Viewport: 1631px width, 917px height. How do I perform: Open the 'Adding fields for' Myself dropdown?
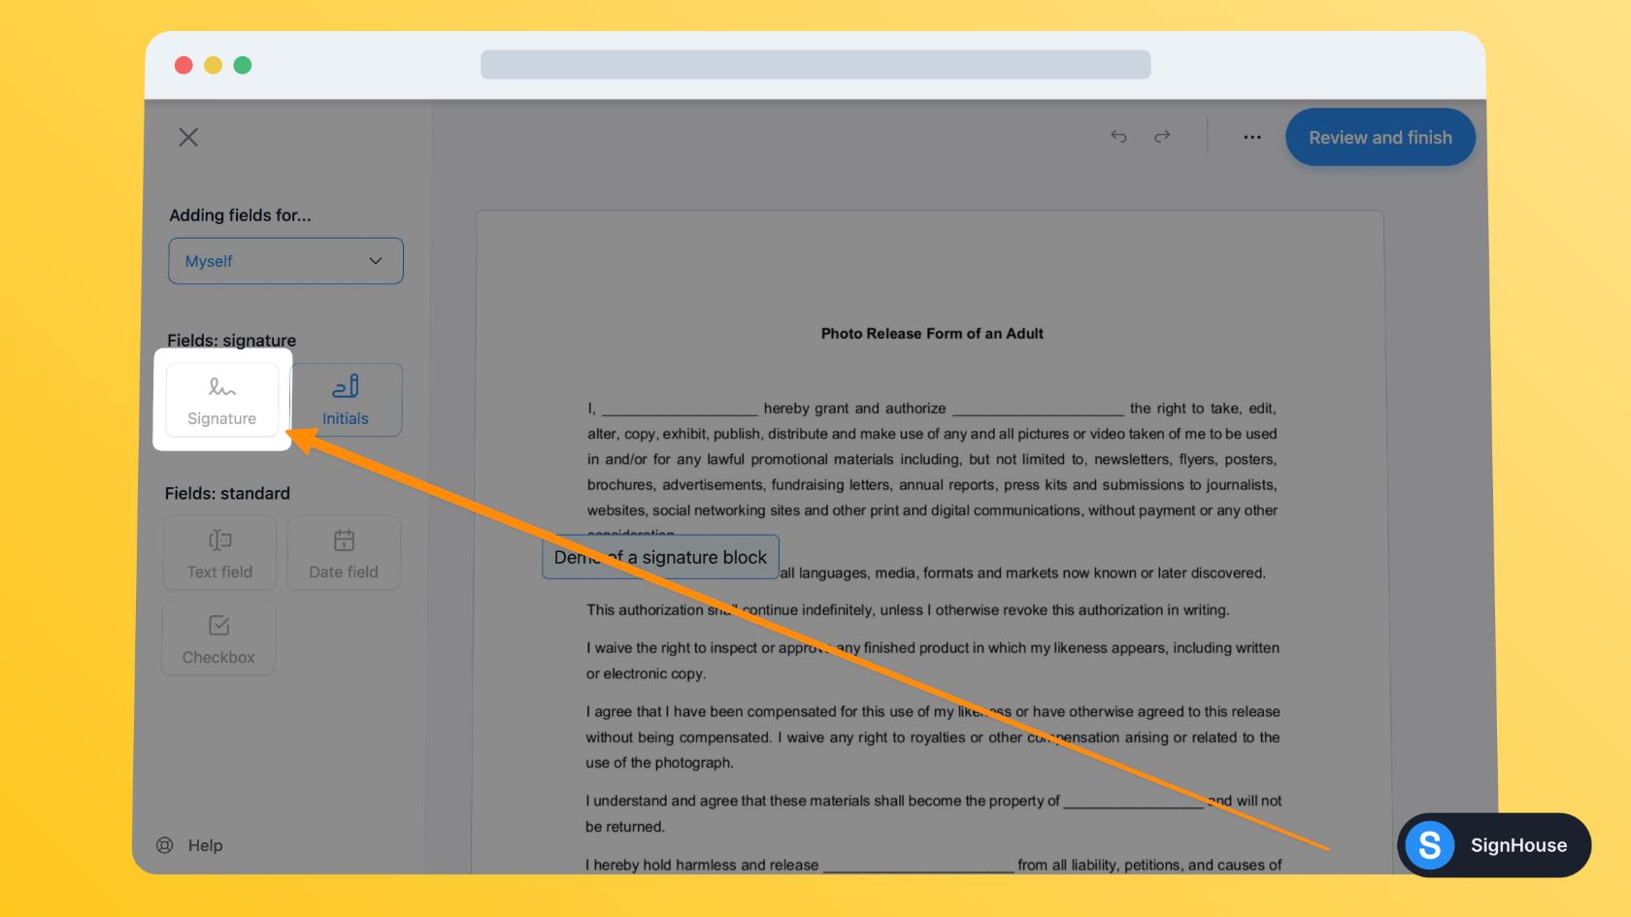[x=285, y=260]
